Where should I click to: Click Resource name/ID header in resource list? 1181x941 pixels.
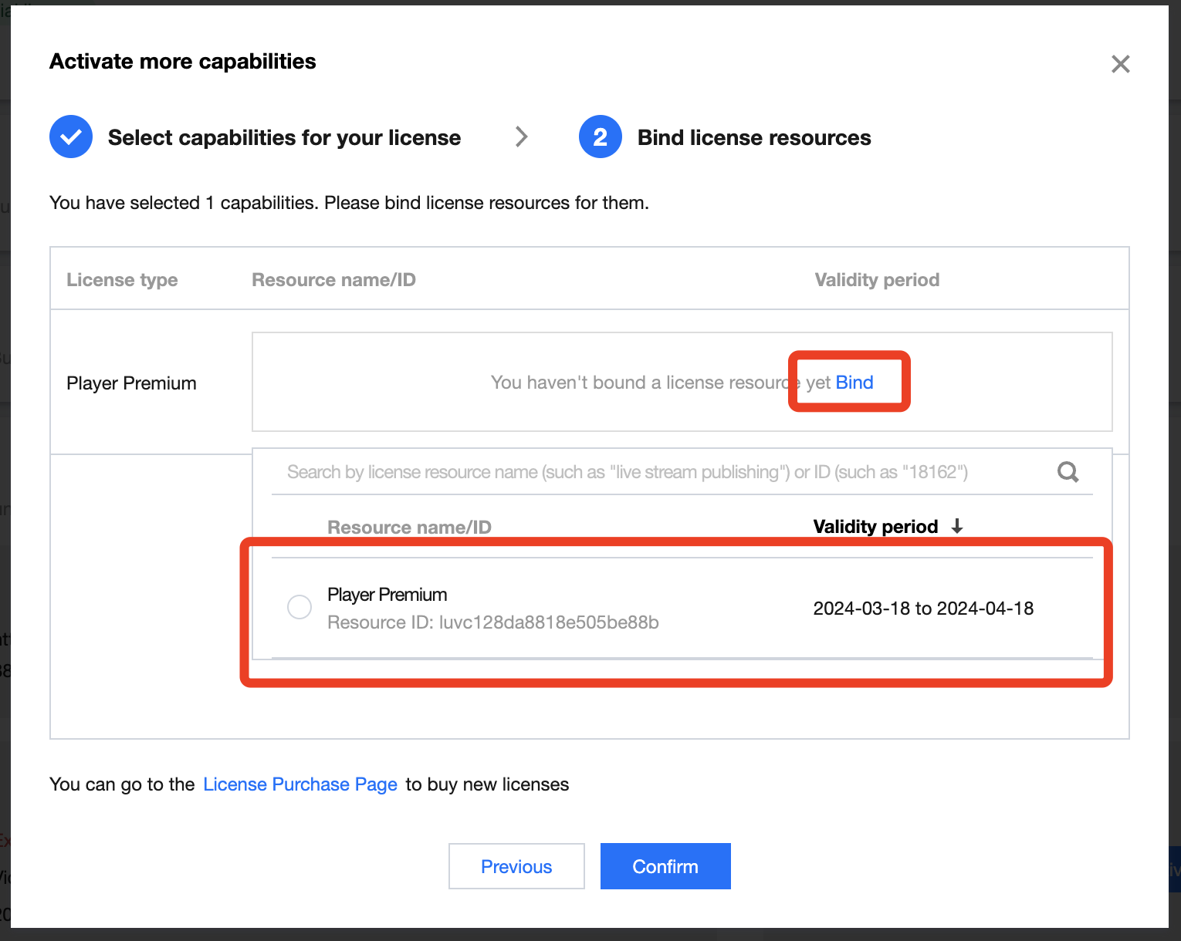(409, 528)
